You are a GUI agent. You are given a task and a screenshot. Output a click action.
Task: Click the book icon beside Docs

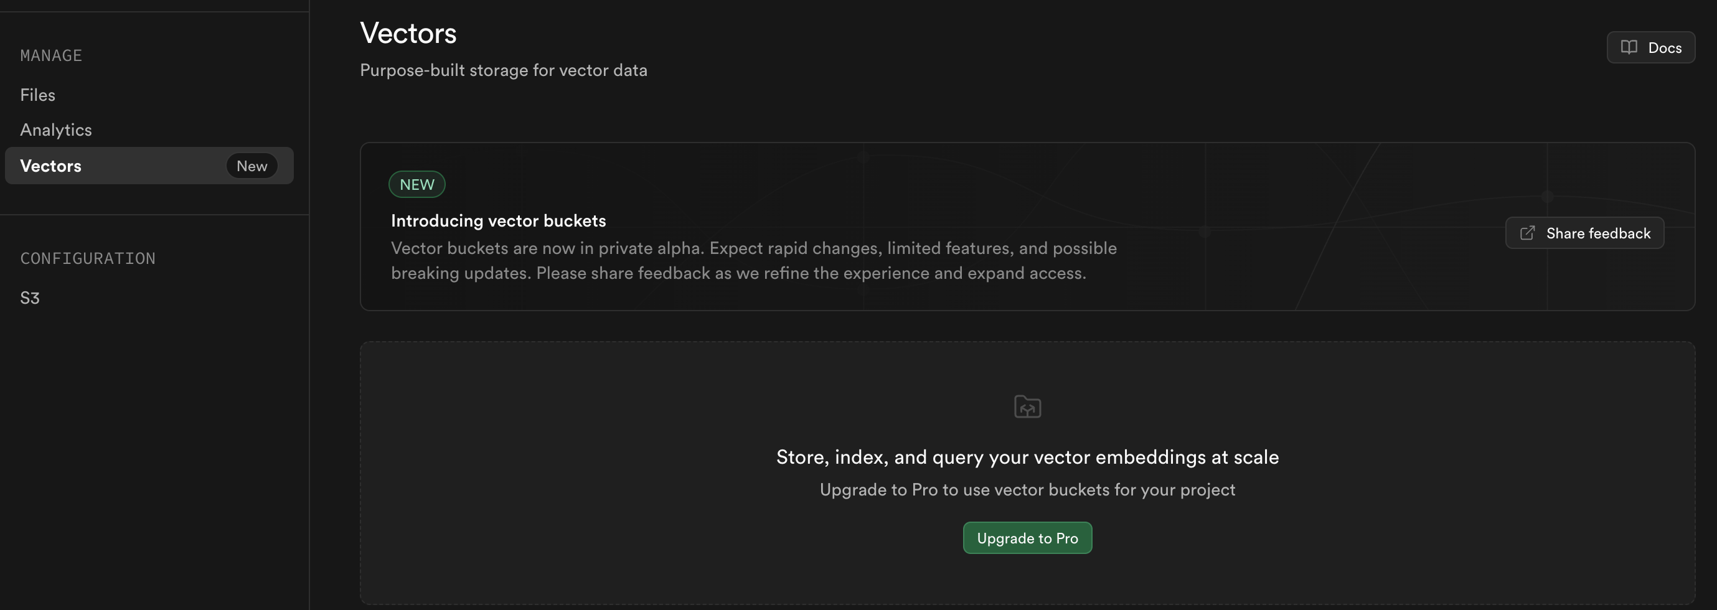click(1629, 47)
